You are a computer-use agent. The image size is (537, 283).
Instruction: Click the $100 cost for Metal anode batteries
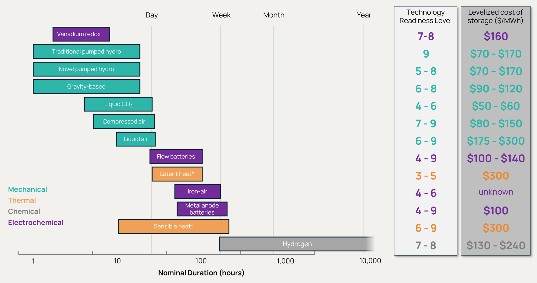pos(496,211)
